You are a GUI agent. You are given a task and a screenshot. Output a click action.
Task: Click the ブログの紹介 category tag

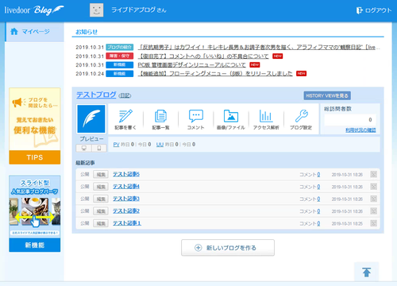coord(120,47)
